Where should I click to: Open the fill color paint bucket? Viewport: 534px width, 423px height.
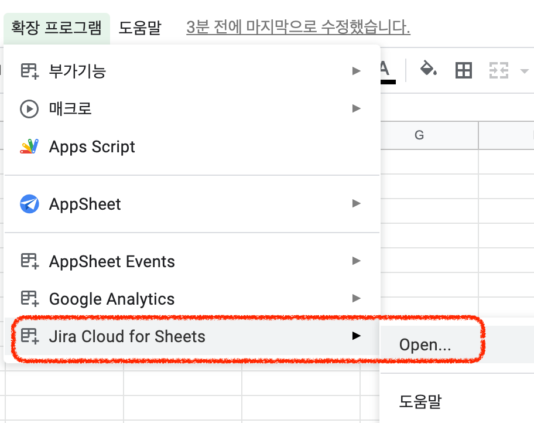pos(429,69)
